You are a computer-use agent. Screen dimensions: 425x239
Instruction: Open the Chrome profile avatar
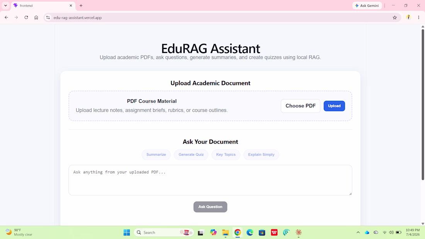click(408, 18)
